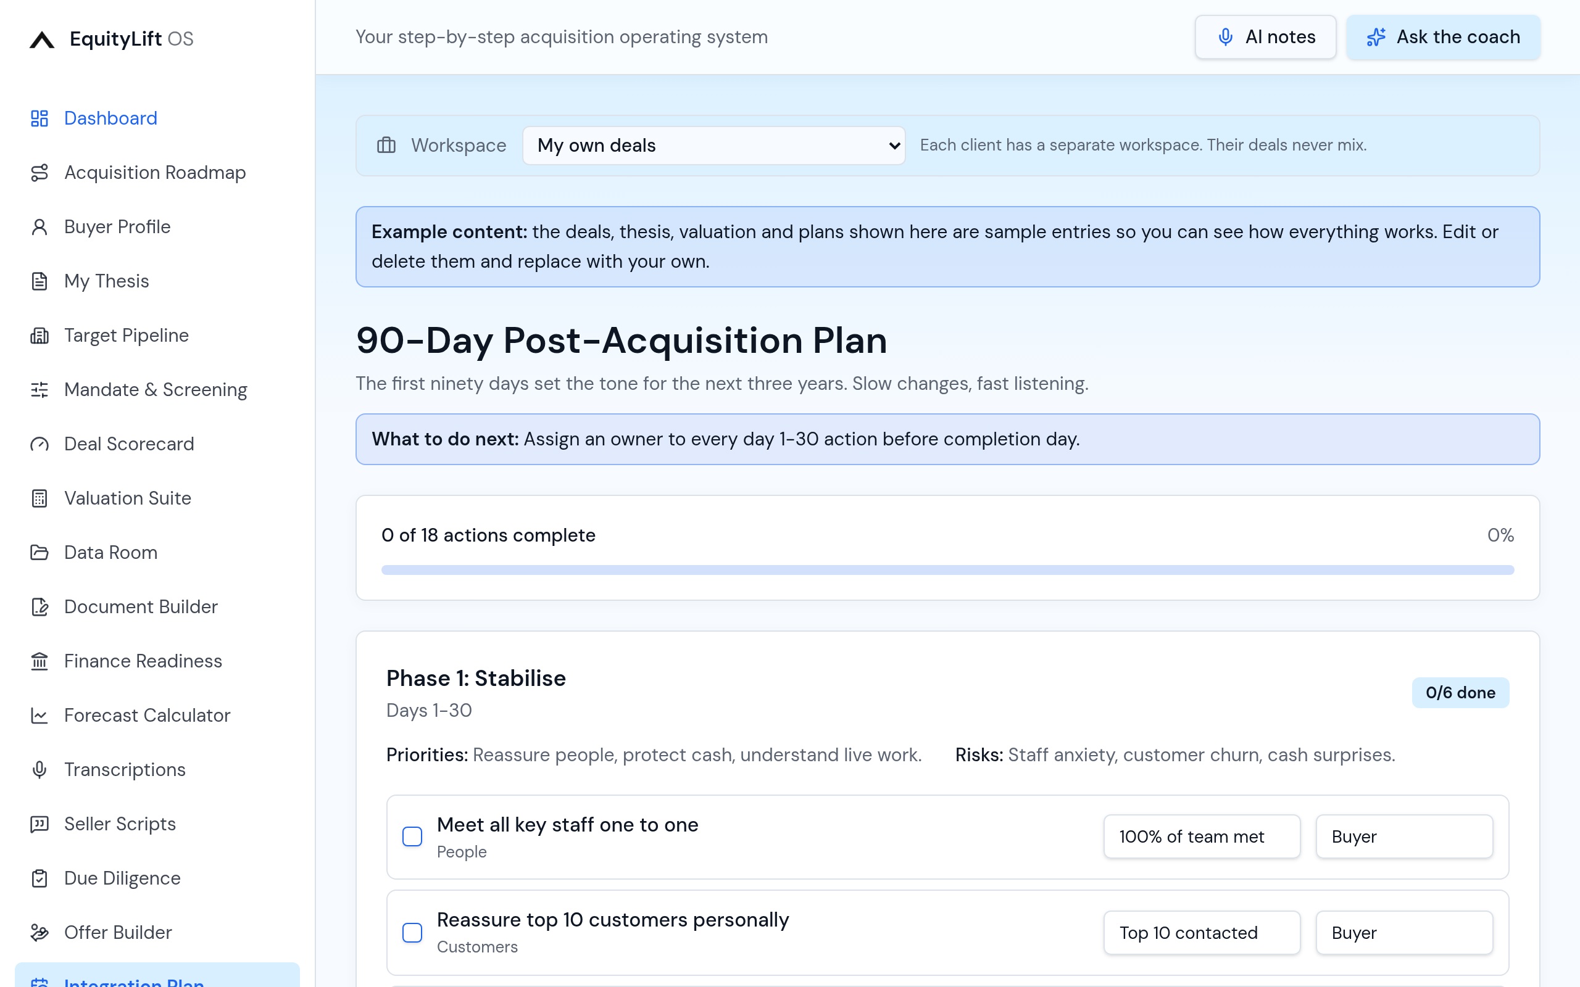Screen dimensions: 1580x987
Task: Click the Mandate & Screening sliders icon
Action: (x=39, y=390)
